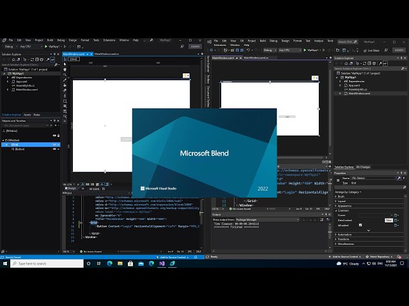Click the wrench icon beside the Name field in Properties

coord(399,178)
